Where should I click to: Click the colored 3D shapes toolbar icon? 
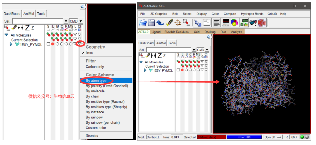[x=235, y=23]
